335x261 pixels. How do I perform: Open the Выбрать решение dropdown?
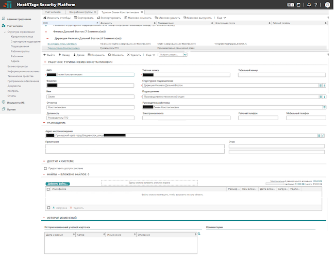(172, 55)
